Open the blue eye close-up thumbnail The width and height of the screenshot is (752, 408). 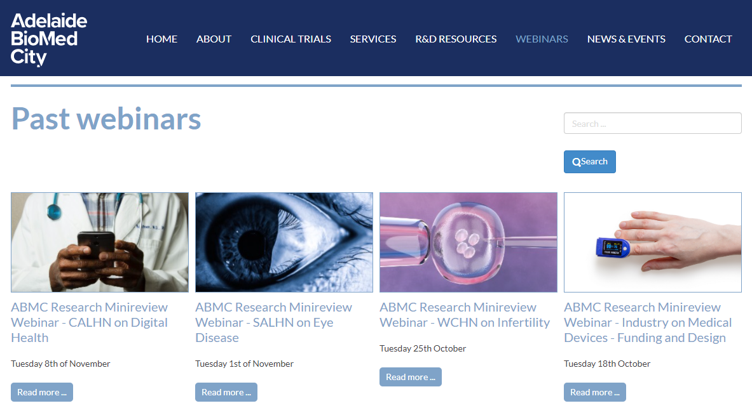[x=284, y=242]
